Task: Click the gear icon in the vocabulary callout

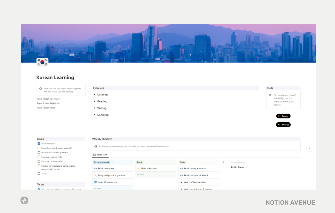Action: [x=40, y=88]
